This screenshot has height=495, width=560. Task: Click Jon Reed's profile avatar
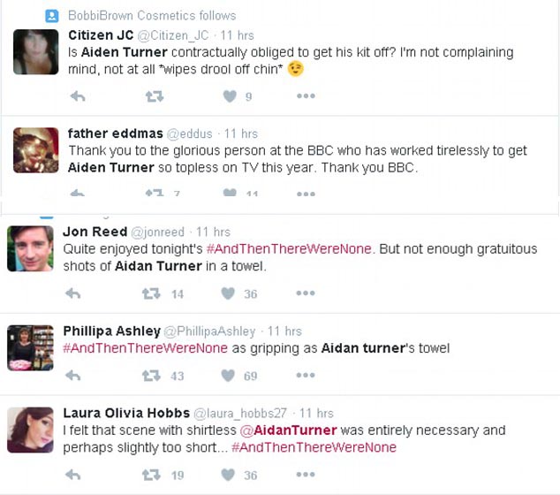(x=30, y=248)
